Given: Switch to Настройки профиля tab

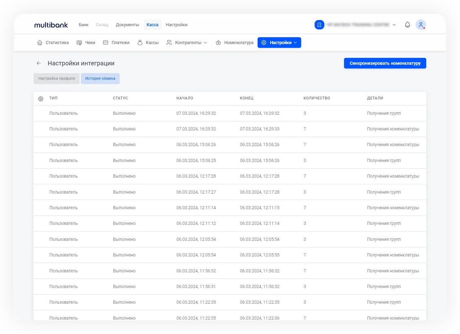Looking at the screenshot, I should click(x=57, y=79).
